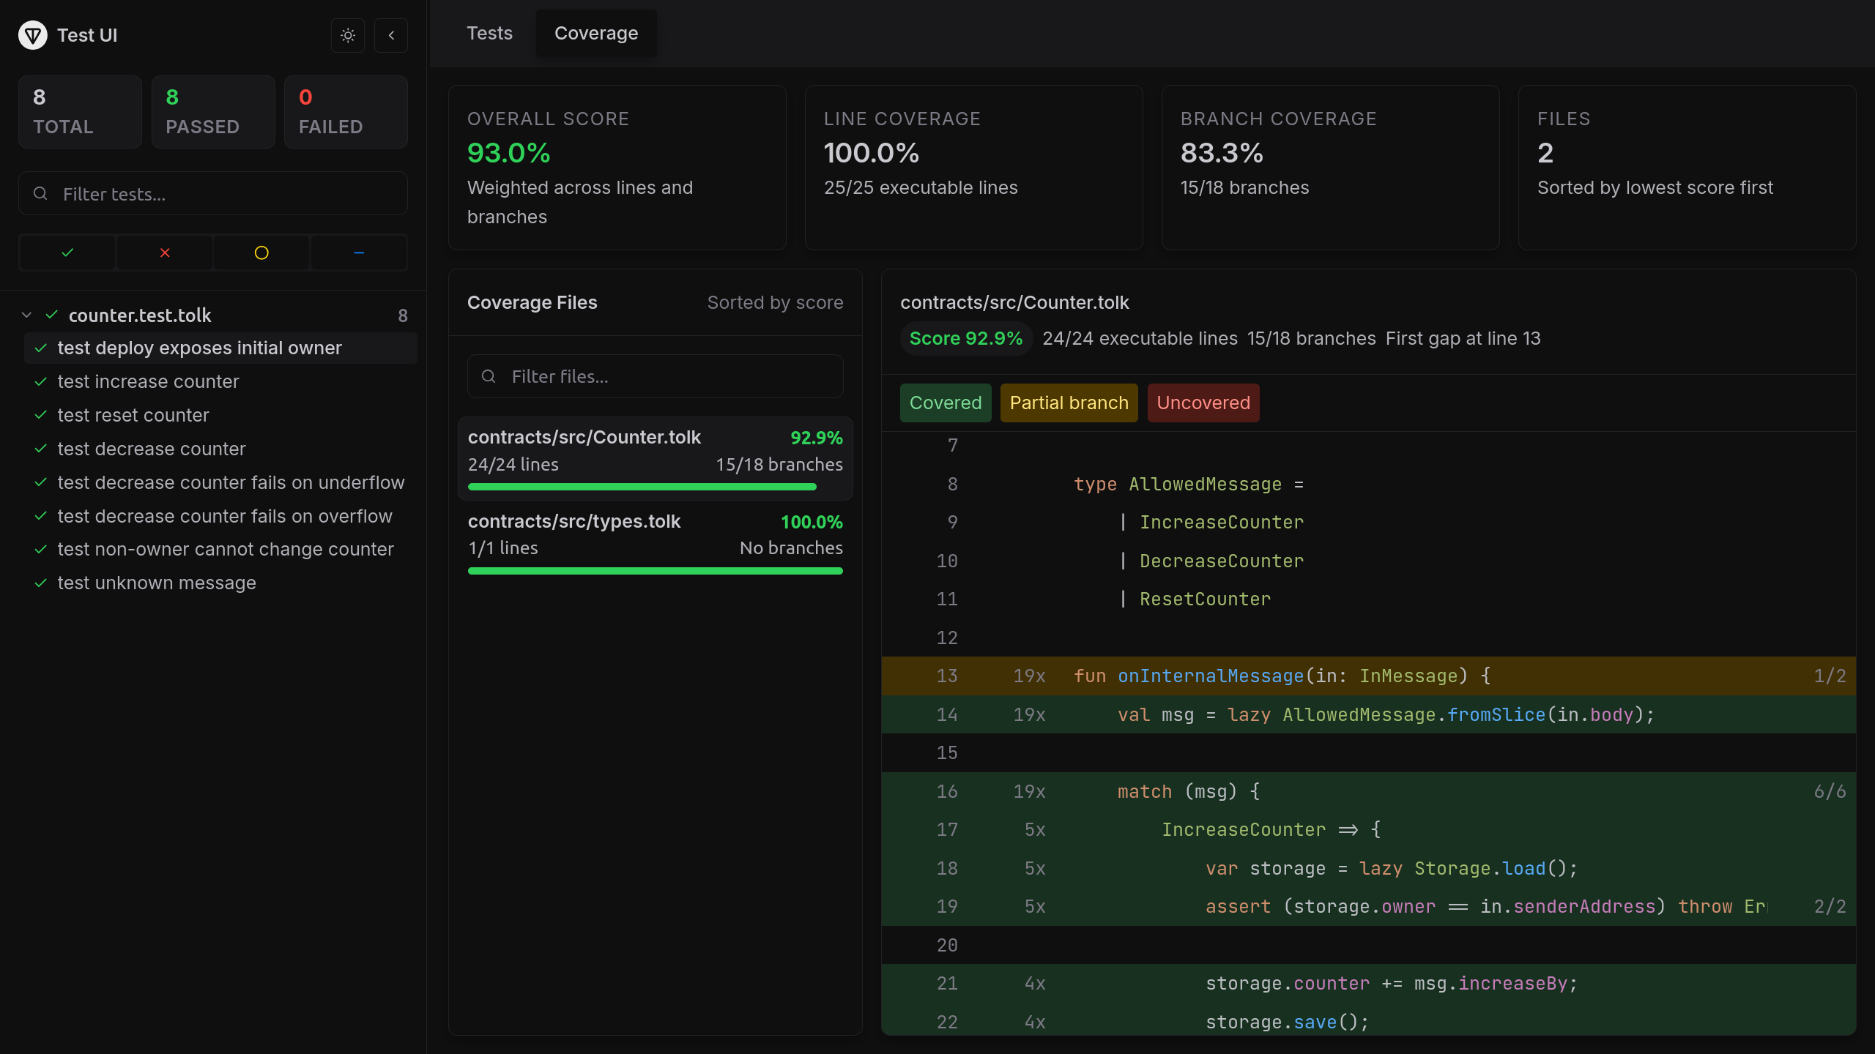Image resolution: width=1875 pixels, height=1054 pixels.
Task: Click the 'Sorted by score' label
Action: pos(776,303)
